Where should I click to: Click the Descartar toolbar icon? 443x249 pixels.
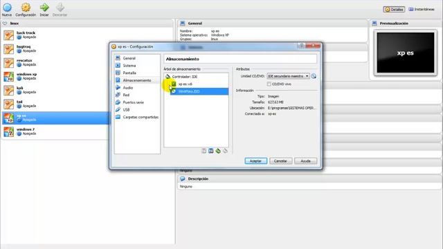(x=60, y=8)
